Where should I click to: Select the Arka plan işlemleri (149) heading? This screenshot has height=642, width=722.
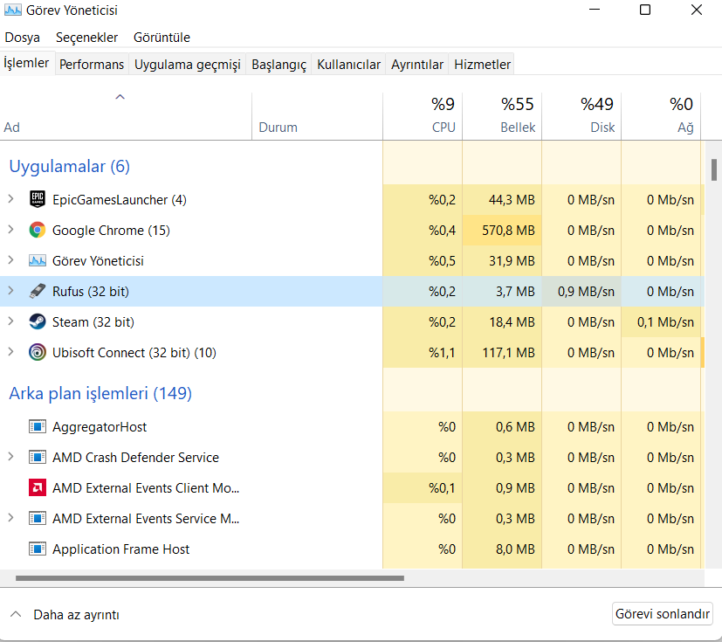tap(100, 393)
